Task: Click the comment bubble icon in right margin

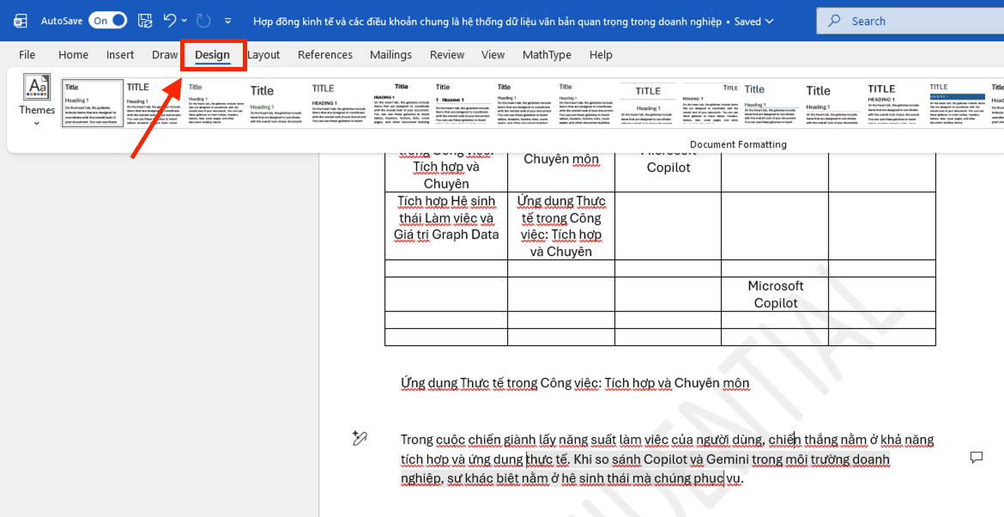Action: pos(976,457)
